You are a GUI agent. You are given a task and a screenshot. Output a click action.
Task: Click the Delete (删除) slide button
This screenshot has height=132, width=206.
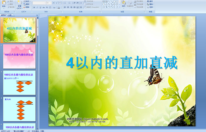26,7
